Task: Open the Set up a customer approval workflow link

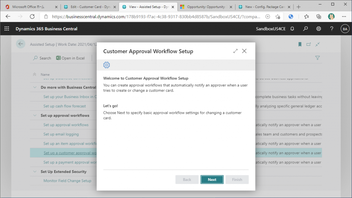Action: click(x=70, y=153)
